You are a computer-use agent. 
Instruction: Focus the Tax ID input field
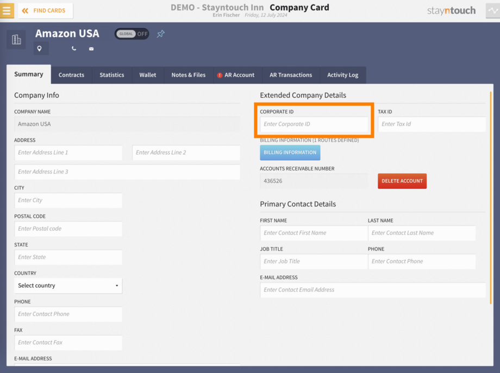pyautogui.click(x=432, y=124)
